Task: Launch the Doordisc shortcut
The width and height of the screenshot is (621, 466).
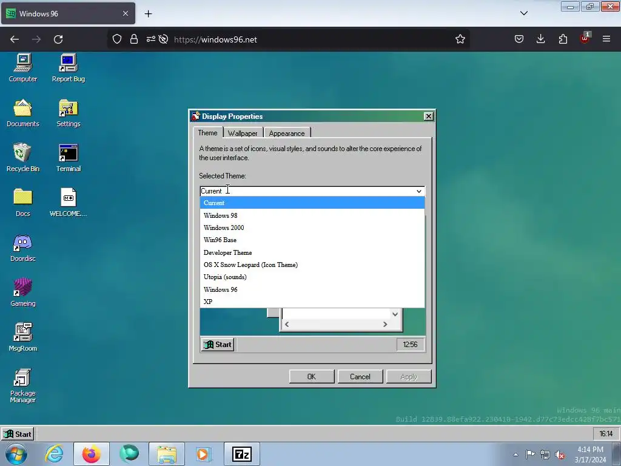Action: 23,248
